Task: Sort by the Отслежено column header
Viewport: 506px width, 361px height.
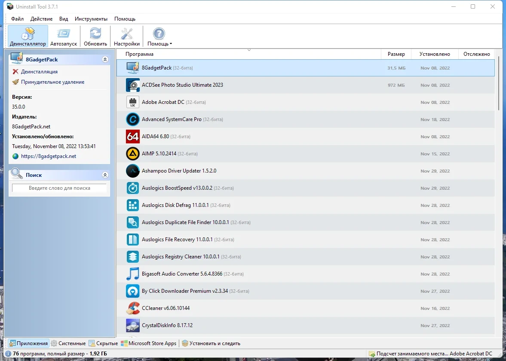Action: [x=477, y=54]
